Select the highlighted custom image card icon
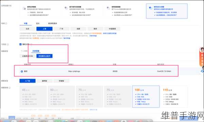Screen dimensions: 204x122 click(x=151, y=8)
